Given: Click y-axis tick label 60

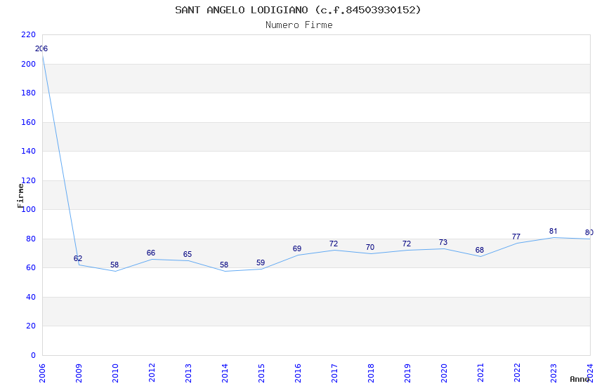Looking at the screenshot, I should [x=31, y=267].
